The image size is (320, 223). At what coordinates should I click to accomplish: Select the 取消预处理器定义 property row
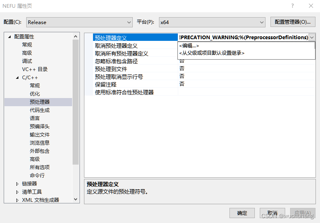pyautogui.click(x=135, y=46)
